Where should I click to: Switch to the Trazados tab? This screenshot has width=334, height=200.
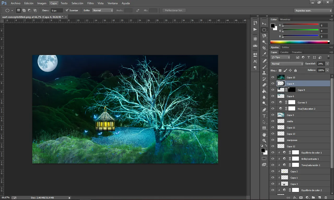297,52
